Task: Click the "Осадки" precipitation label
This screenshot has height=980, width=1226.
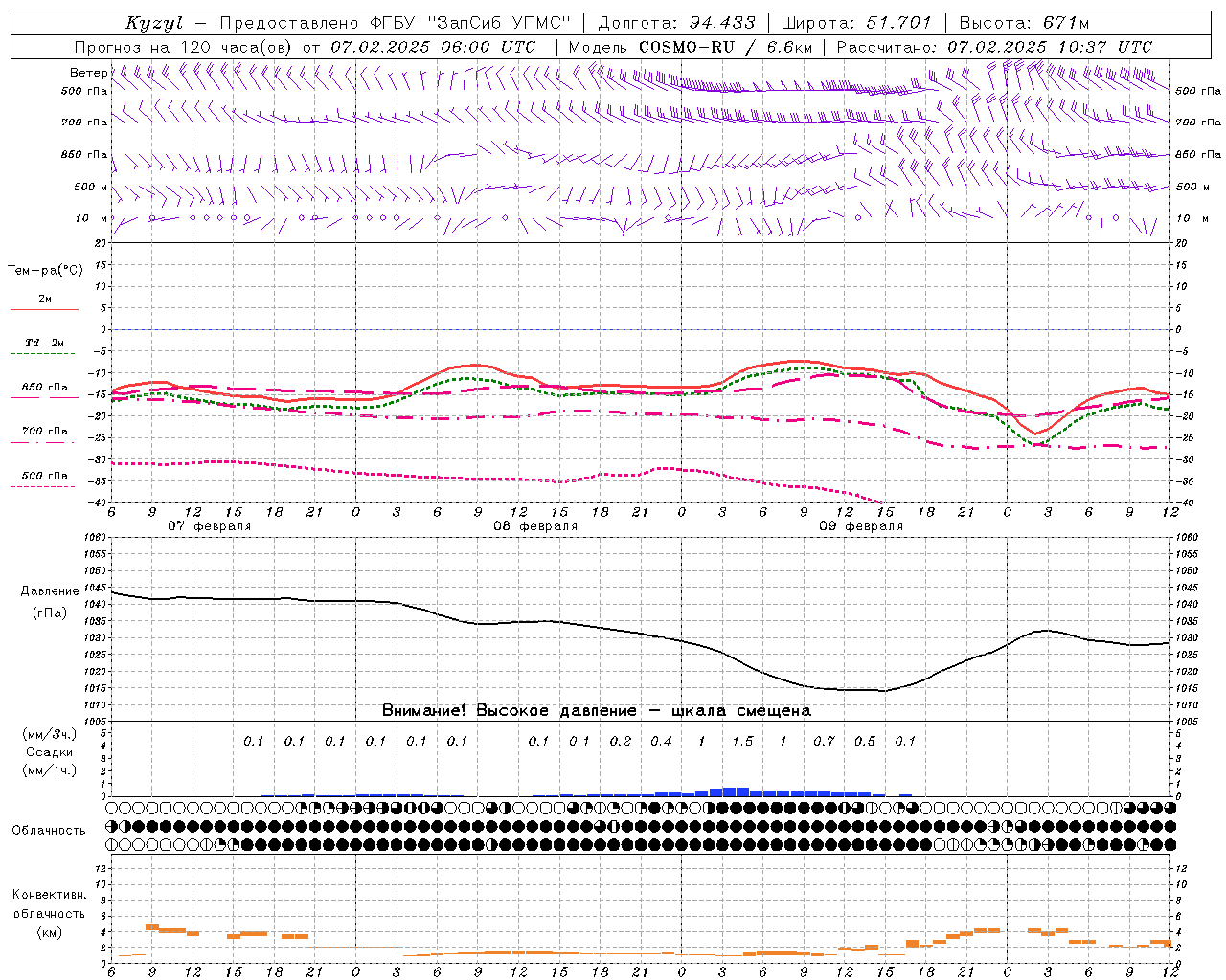Action: 50,752
